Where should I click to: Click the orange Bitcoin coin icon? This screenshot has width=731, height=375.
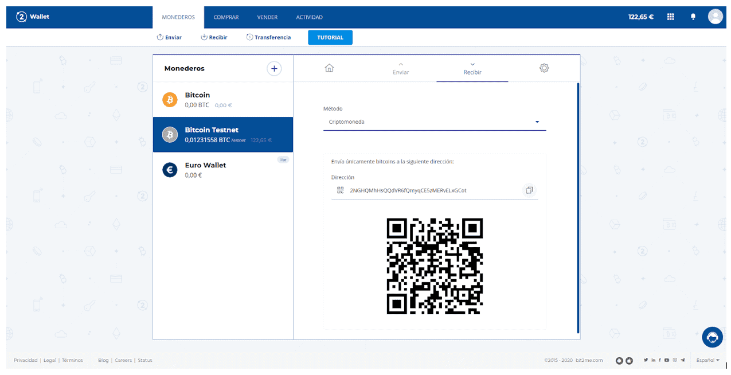[170, 100]
